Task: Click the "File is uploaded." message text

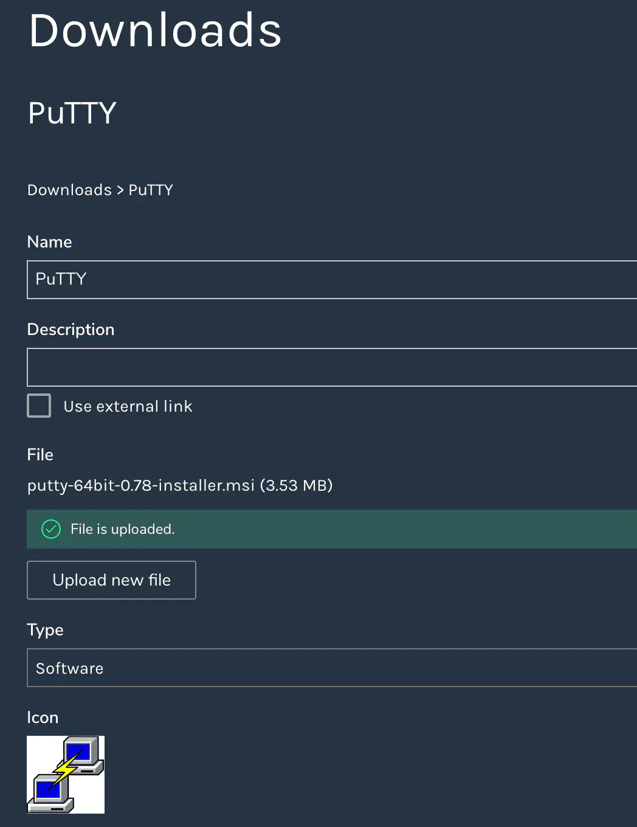Action: click(123, 529)
